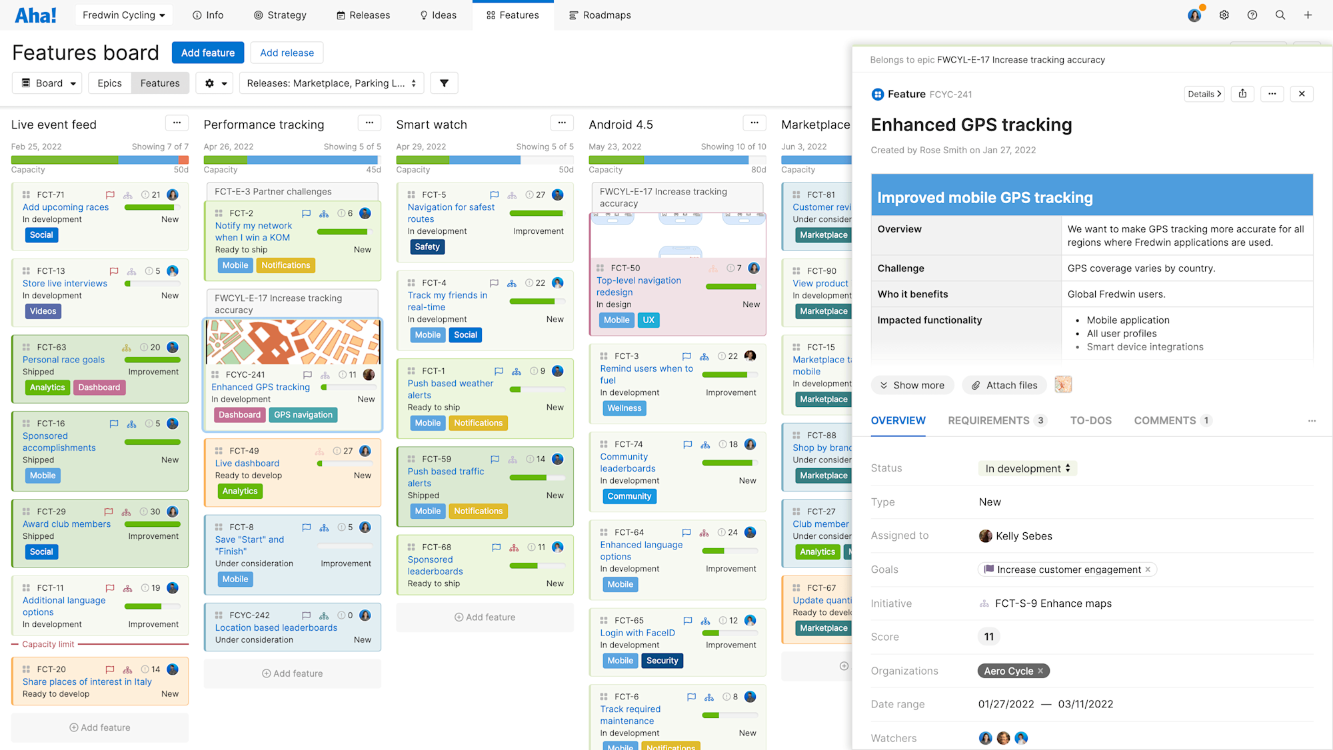Open more options menu on Live event feed column

coord(177,123)
